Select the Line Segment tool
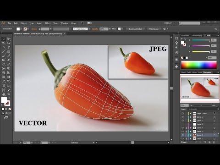 click(4, 52)
